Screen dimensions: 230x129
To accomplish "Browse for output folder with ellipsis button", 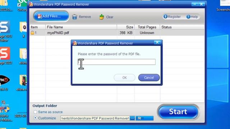I will click(132, 118).
